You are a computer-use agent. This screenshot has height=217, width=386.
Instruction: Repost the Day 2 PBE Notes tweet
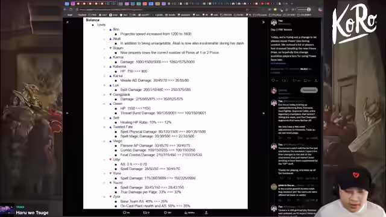pyautogui.click(x=284, y=81)
